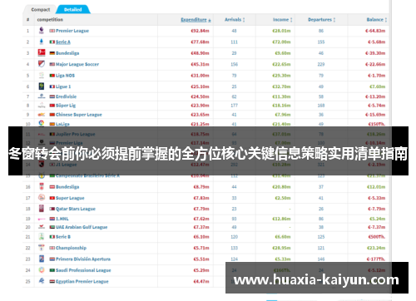416x301 pixels.
Task: Open the Primera División Apertura link
Action: point(83,259)
